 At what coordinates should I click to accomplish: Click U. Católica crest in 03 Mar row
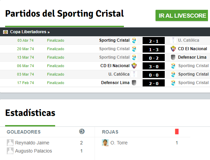click(134, 74)
